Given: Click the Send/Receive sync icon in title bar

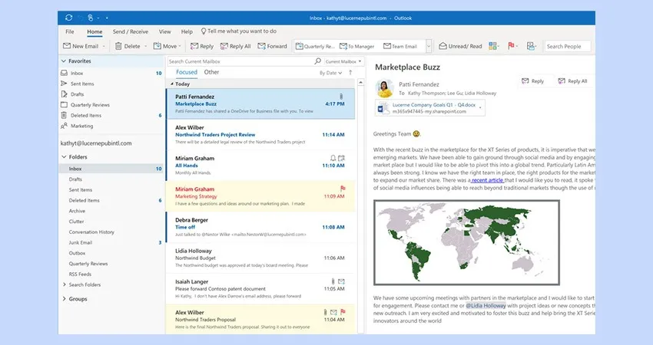Looking at the screenshot, I should pyautogui.click(x=68, y=18).
